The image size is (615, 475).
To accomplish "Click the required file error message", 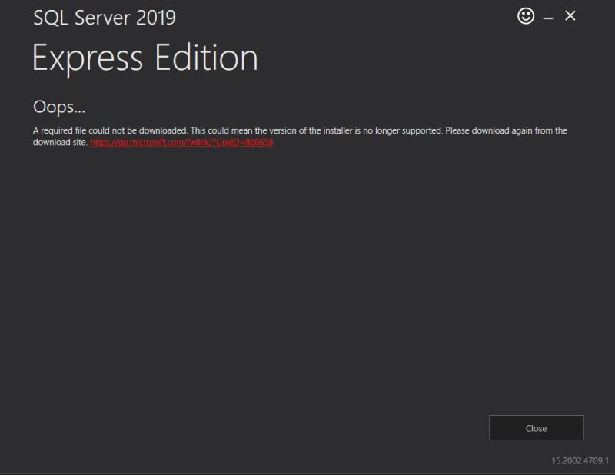I will (x=300, y=130).
